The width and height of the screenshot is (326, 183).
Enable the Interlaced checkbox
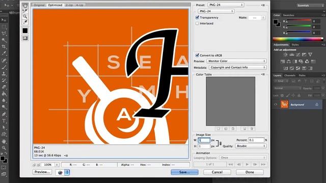click(x=197, y=23)
